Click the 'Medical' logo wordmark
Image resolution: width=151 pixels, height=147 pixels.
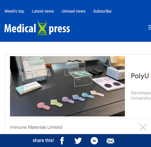[x=20, y=28]
